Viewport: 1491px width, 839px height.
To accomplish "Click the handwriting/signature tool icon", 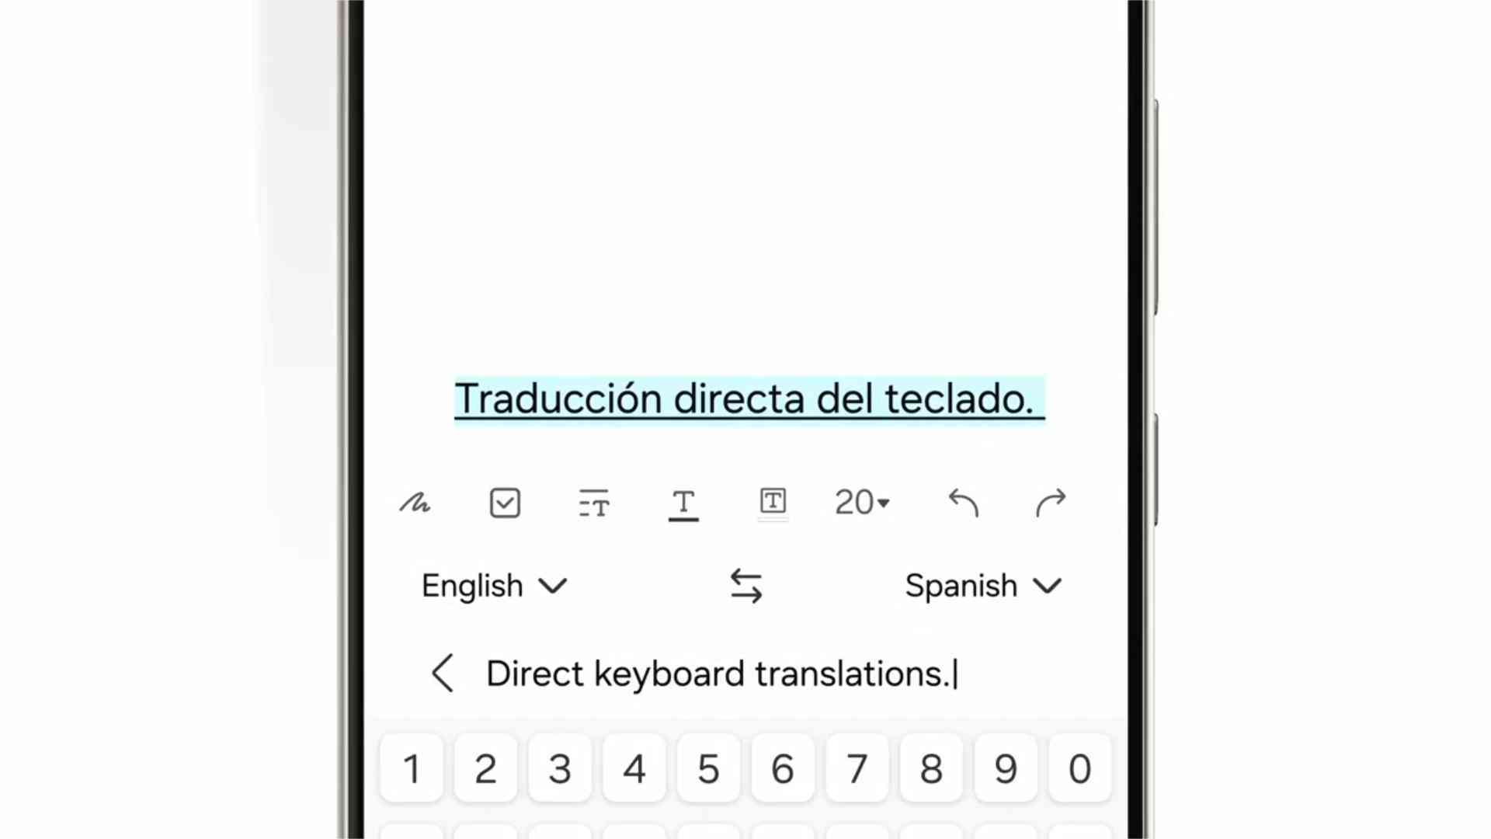I will (x=415, y=502).
